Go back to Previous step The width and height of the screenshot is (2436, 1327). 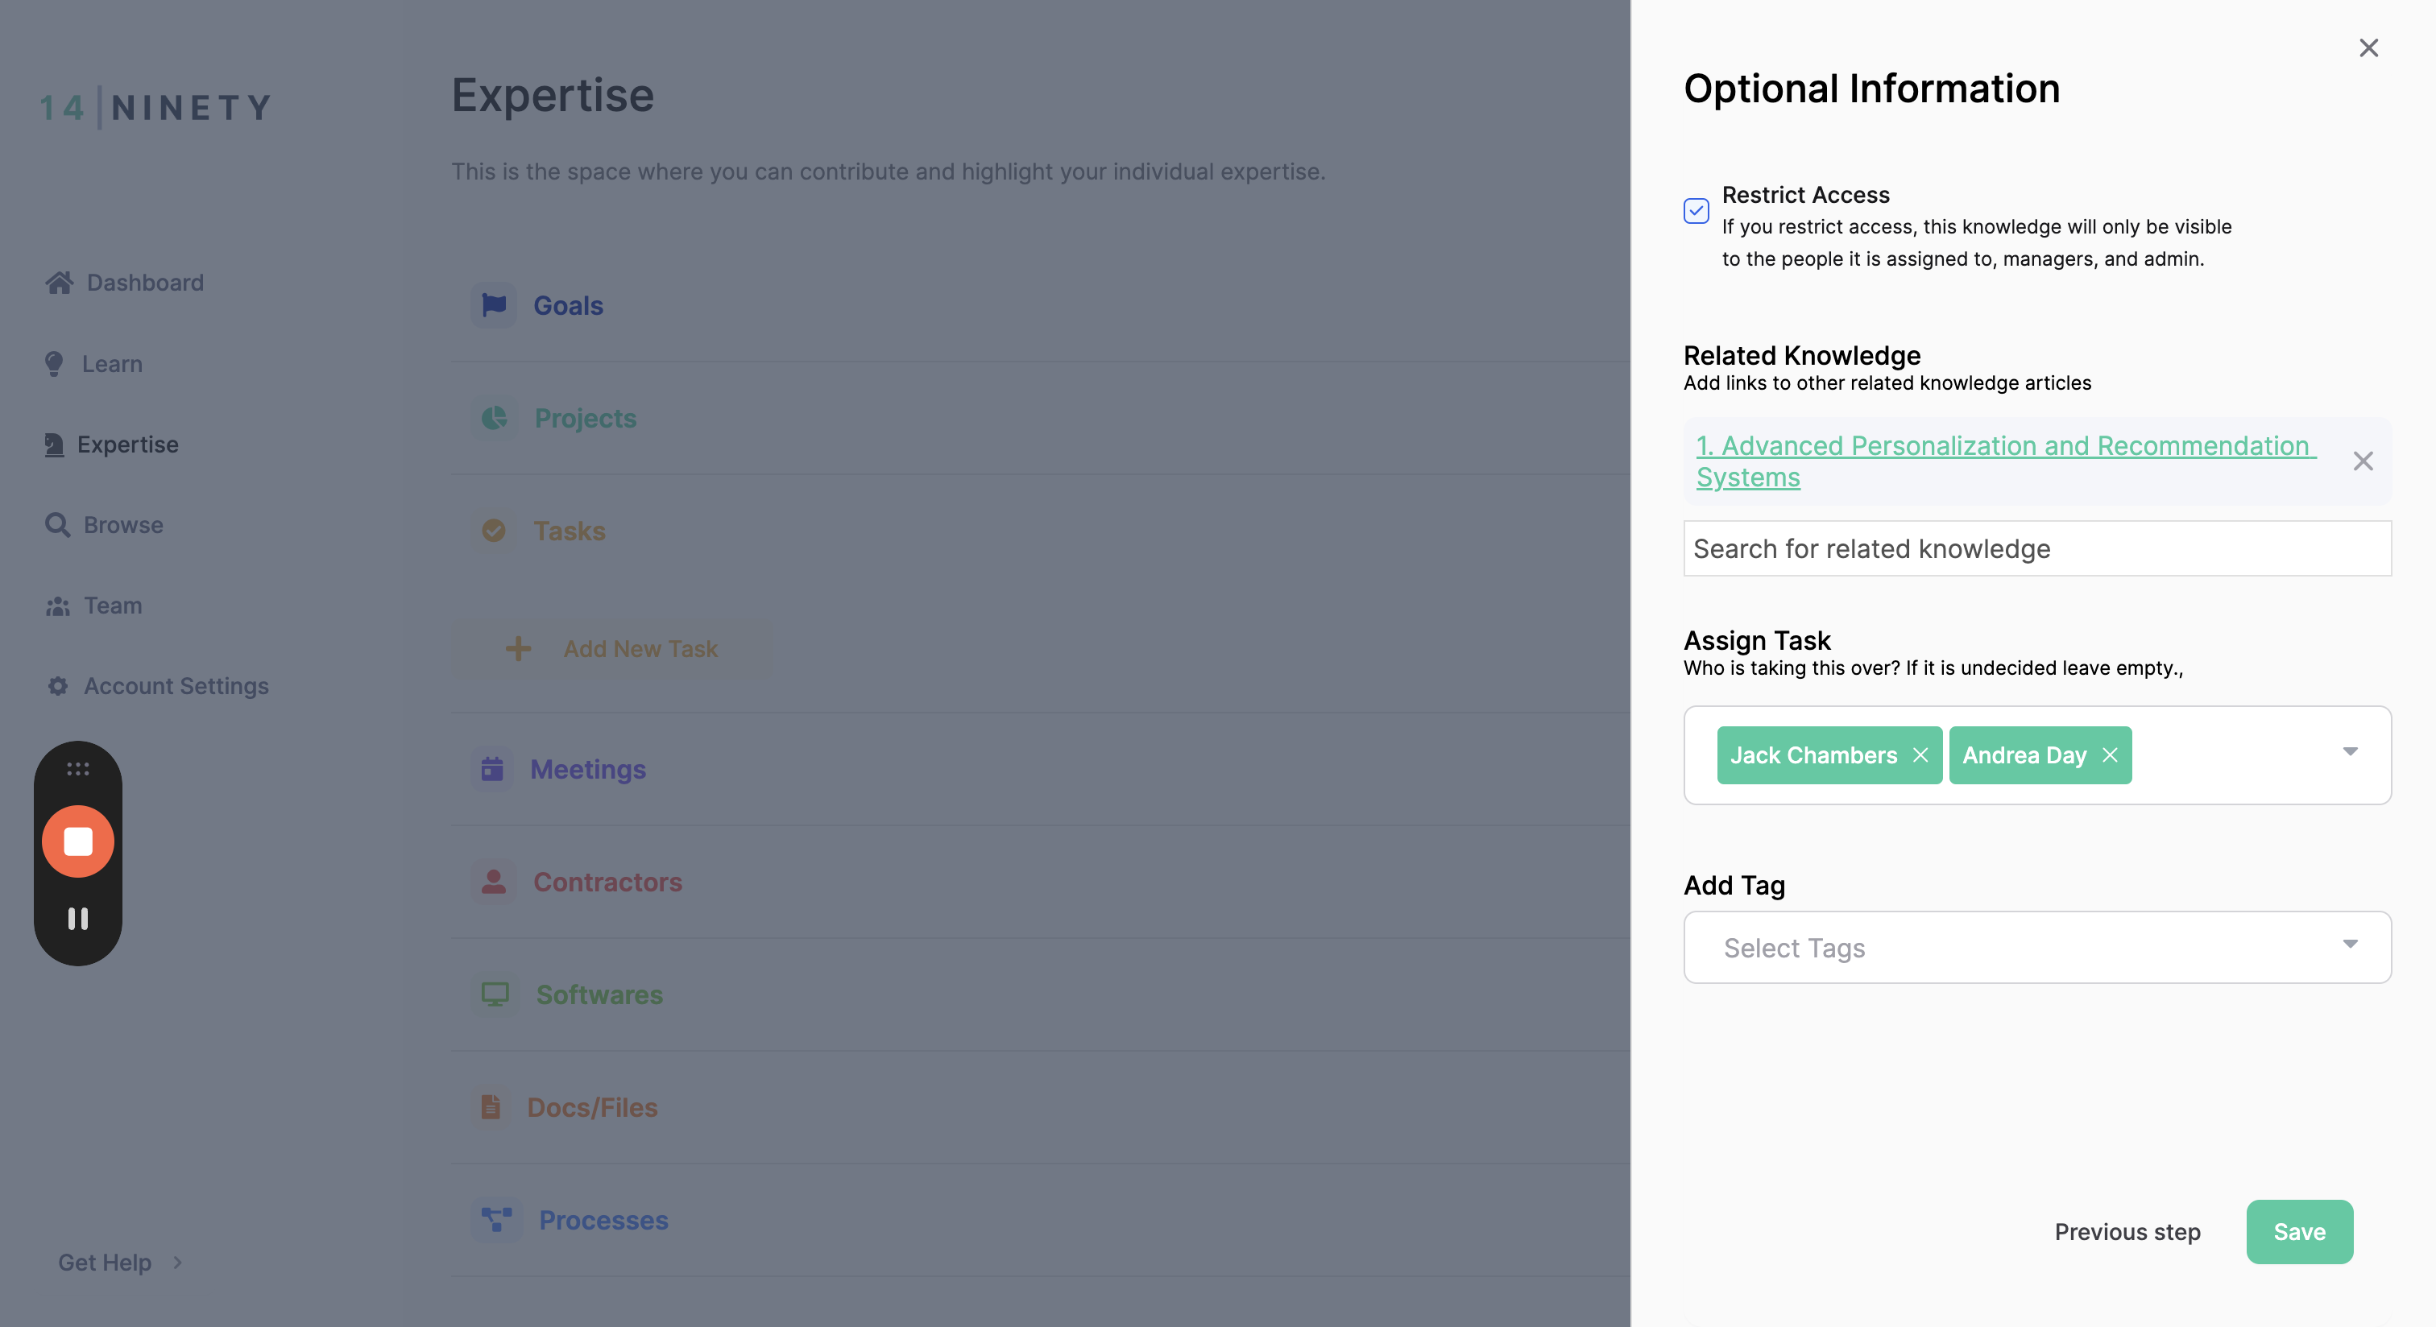(2127, 1231)
